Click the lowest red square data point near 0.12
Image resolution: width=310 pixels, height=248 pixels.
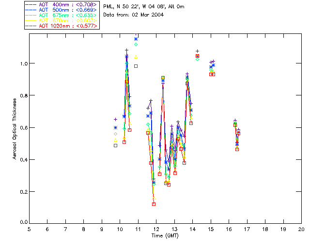[x=154, y=204]
